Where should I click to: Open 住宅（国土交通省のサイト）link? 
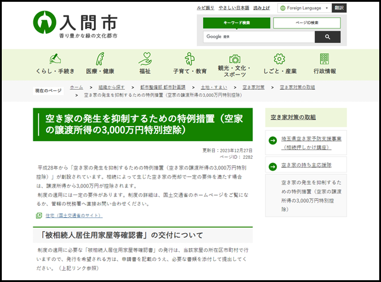74,215
